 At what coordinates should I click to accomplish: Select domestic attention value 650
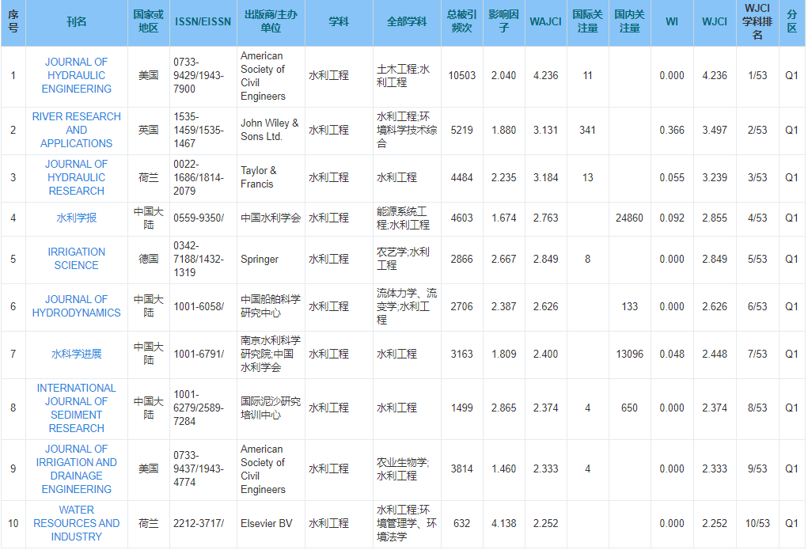click(630, 408)
